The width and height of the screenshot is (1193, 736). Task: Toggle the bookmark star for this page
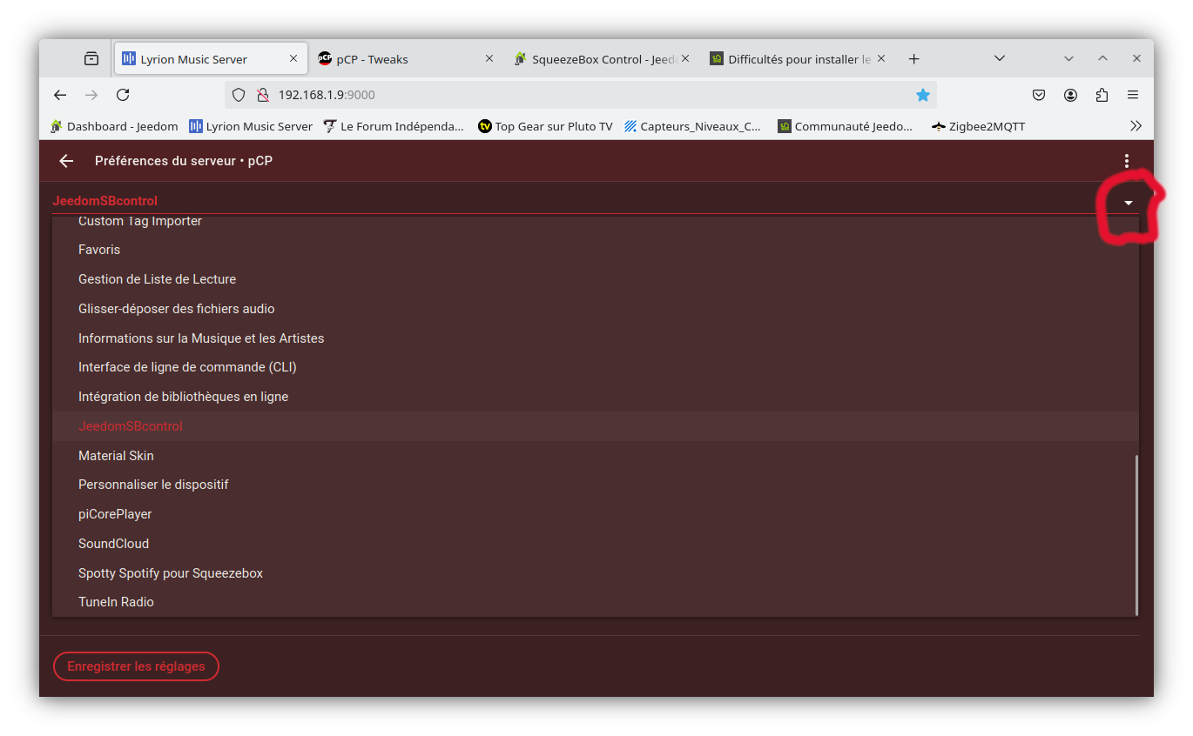[x=923, y=95]
